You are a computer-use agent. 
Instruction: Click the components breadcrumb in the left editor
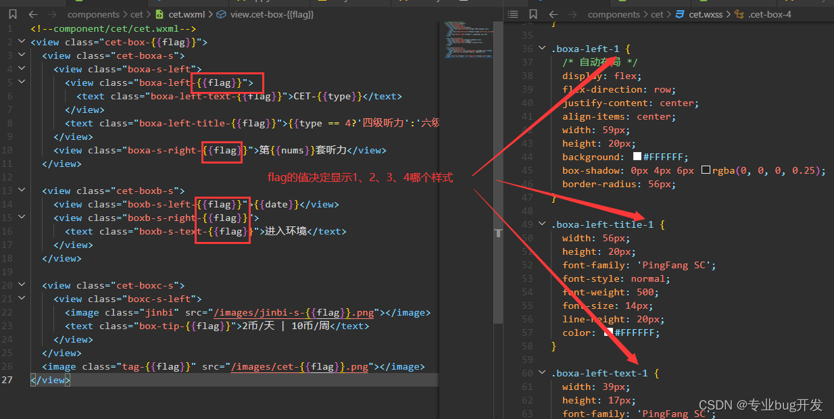(94, 14)
